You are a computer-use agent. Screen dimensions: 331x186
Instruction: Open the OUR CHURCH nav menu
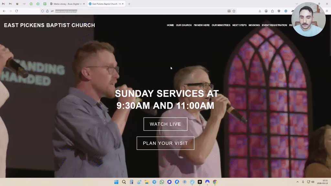coord(184,25)
